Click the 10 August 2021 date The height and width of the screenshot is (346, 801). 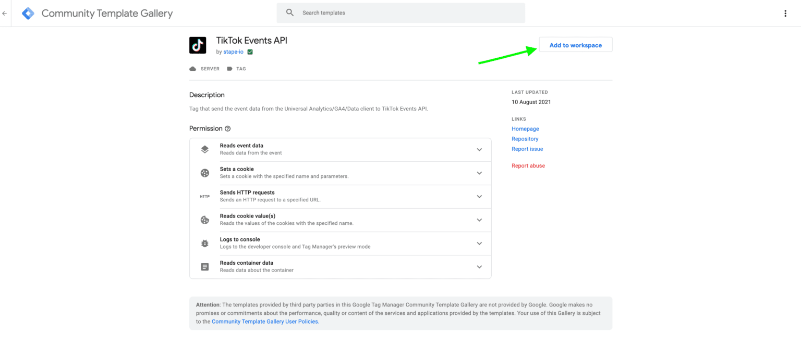coord(531,102)
